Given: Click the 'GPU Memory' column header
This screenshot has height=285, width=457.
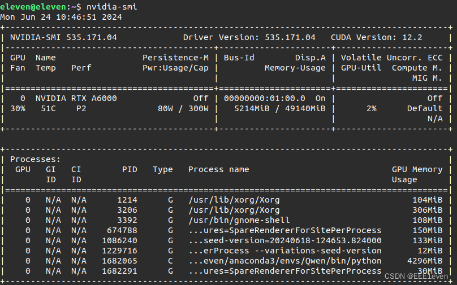Looking at the screenshot, I should tap(417, 169).
